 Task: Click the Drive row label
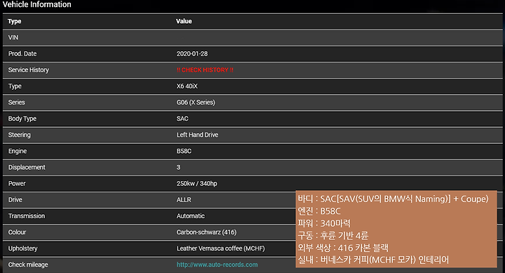tap(15, 200)
